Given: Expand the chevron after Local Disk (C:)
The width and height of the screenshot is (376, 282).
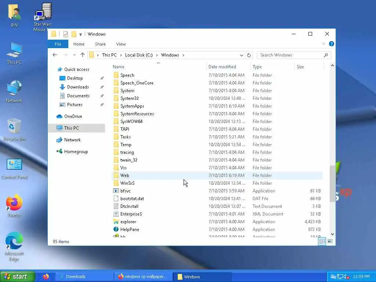Looking at the screenshot, I should pos(157,55).
